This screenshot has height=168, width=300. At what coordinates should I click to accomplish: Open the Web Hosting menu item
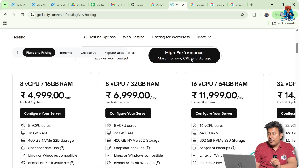(134, 37)
